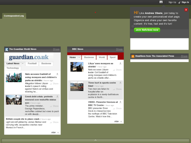Close the Join Netvibes popup
Viewport: 191px width, 143px height.
(186, 10)
